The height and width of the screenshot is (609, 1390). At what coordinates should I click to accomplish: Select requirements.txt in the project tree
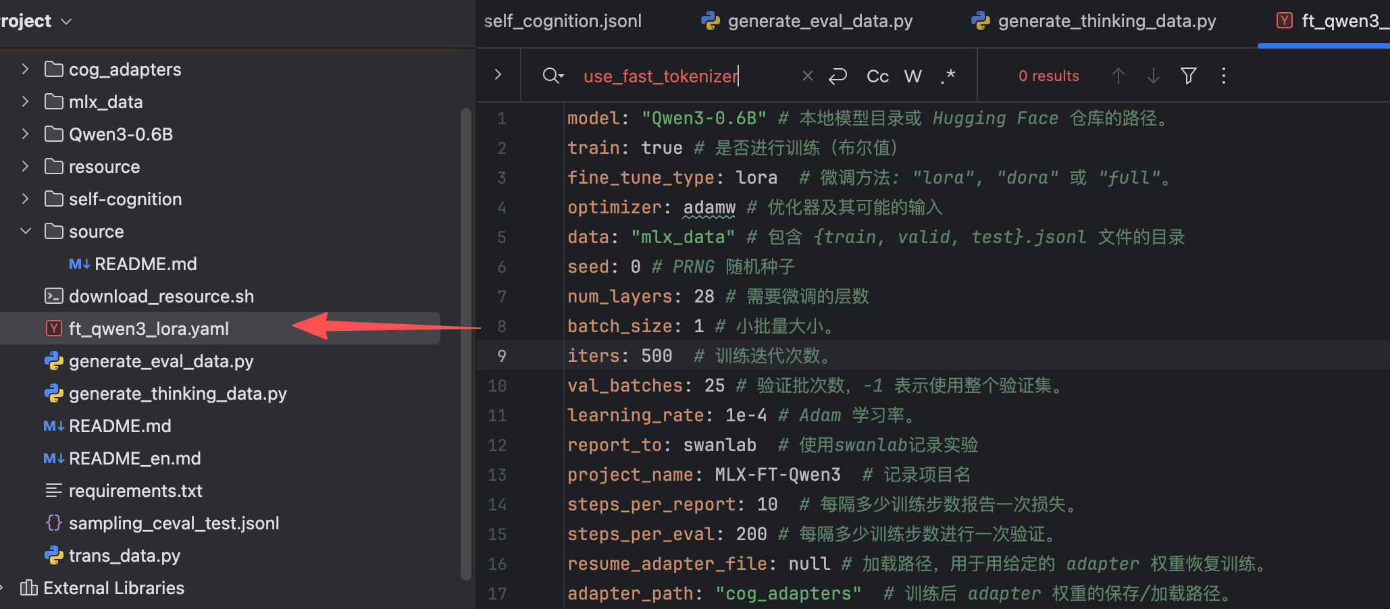[x=136, y=490]
